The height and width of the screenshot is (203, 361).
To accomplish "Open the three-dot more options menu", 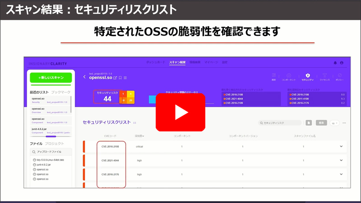I will click(x=344, y=123).
